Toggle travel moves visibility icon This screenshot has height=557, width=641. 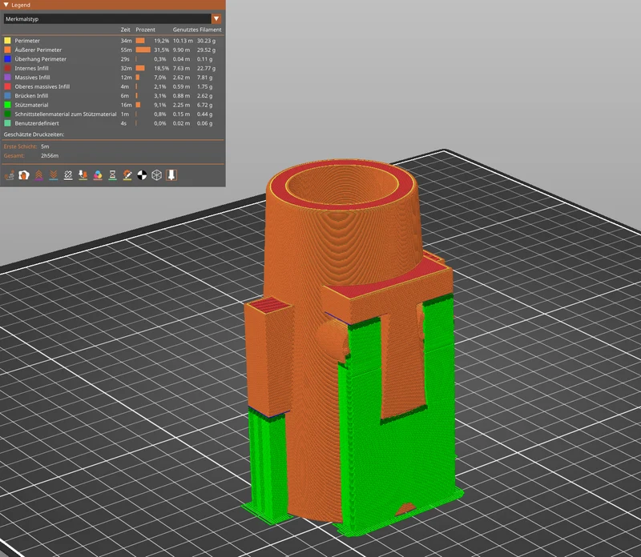(9, 175)
